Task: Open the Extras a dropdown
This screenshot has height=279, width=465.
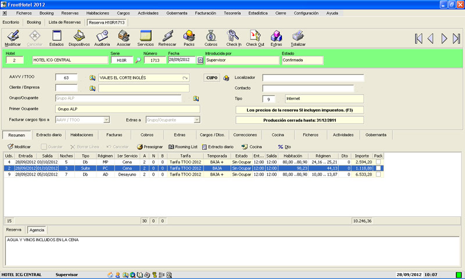Action: [x=196, y=119]
